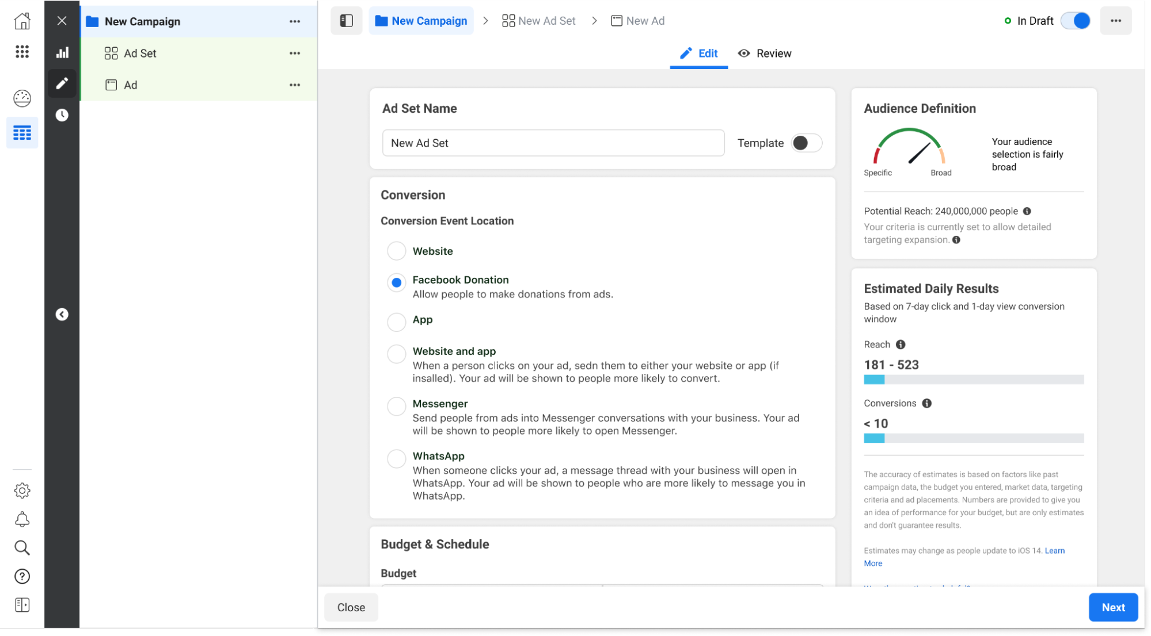This screenshot has height=636, width=1151.
Task: Click the home icon in sidebar
Action: [x=22, y=21]
